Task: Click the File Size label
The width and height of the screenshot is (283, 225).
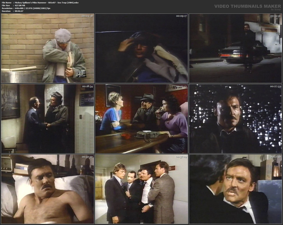Action: 6,5
